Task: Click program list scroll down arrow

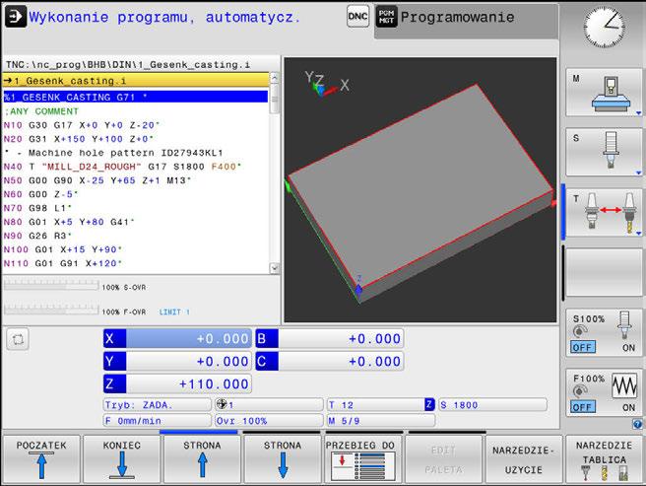Action: tap(275, 268)
